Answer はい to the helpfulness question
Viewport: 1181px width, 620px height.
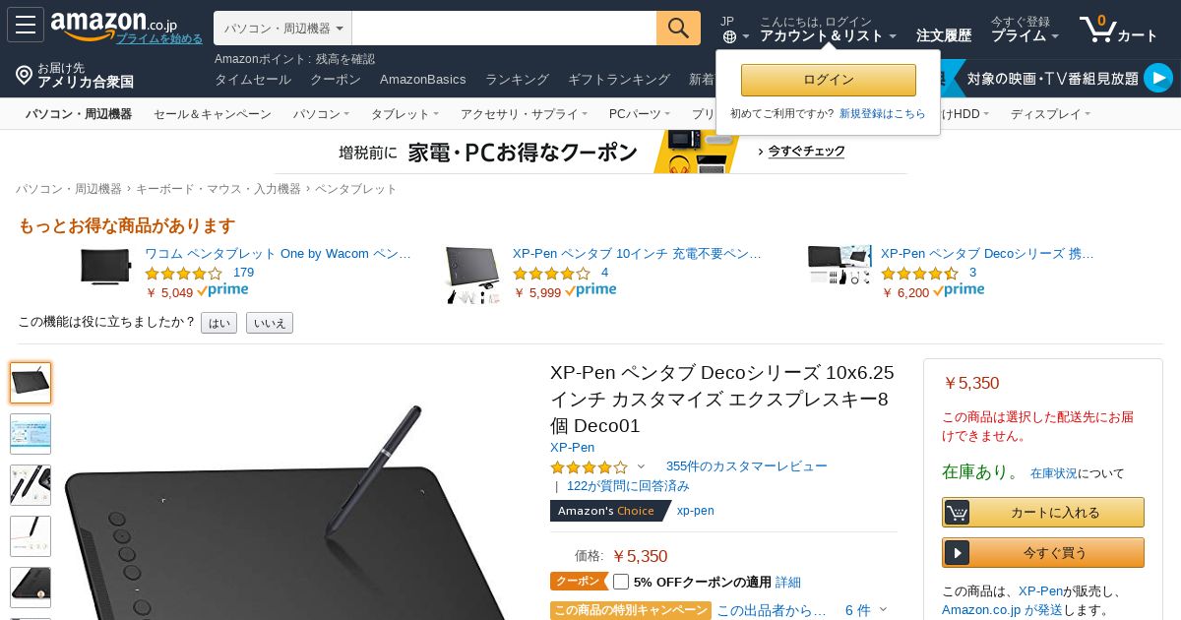click(218, 323)
